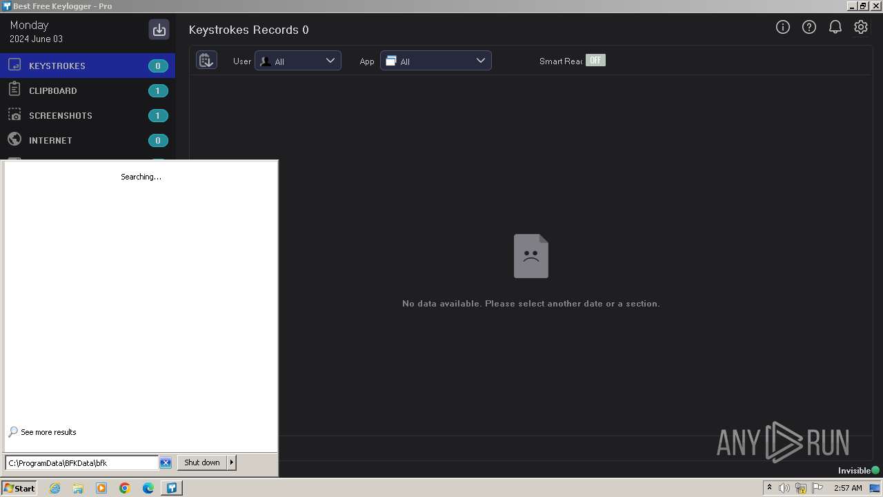Click the Invisible status indicator
Image resolution: width=883 pixels, height=497 pixels.
click(859, 471)
